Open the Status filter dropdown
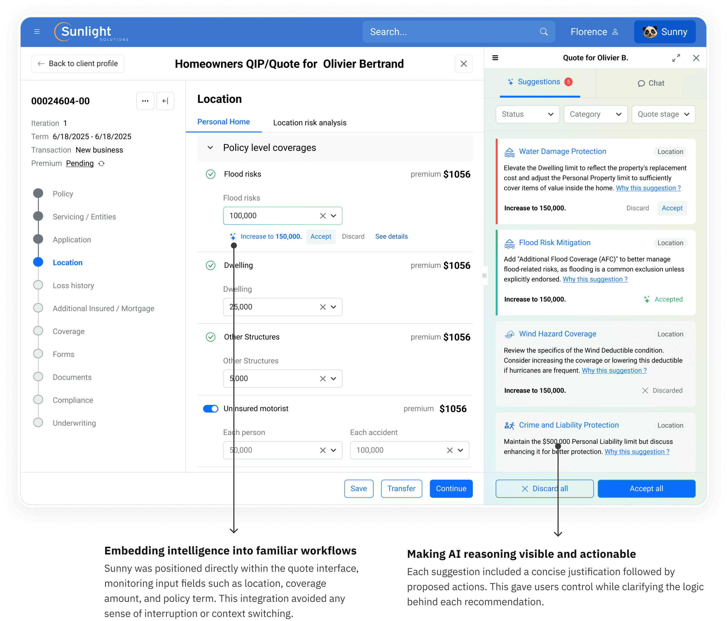The image size is (727, 621). pyautogui.click(x=527, y=114)
